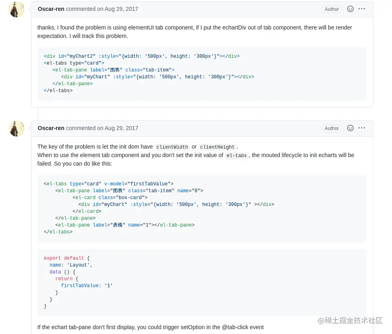
Task: Open Oscar-ren profile link in first comment header
Action: pyautogui.click(x=51, y=9)
